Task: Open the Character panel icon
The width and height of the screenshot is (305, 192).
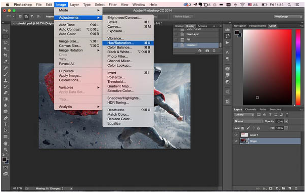Action: (228, 52)
